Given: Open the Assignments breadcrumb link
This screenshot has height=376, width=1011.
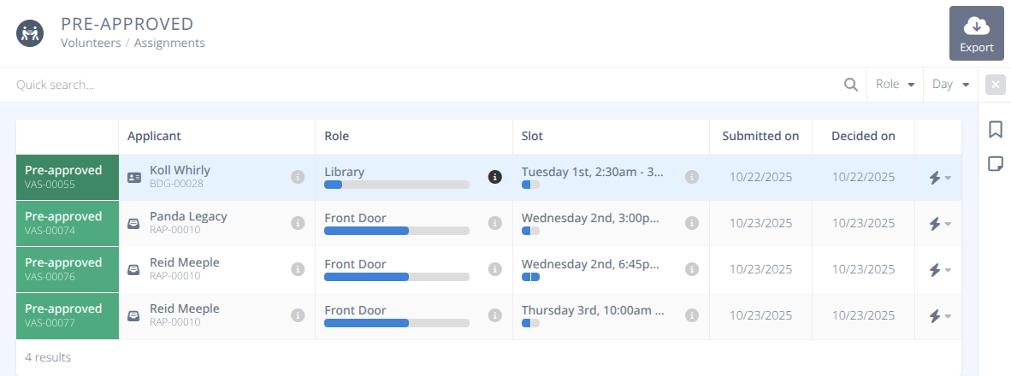Looking at the screenshot, I should point(169,43).
